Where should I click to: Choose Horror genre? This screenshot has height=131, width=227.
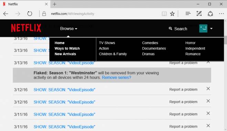191,43
